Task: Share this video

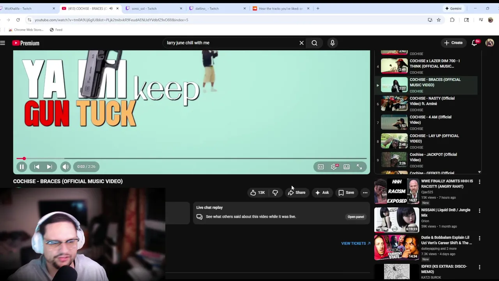Action: (297, 192)
